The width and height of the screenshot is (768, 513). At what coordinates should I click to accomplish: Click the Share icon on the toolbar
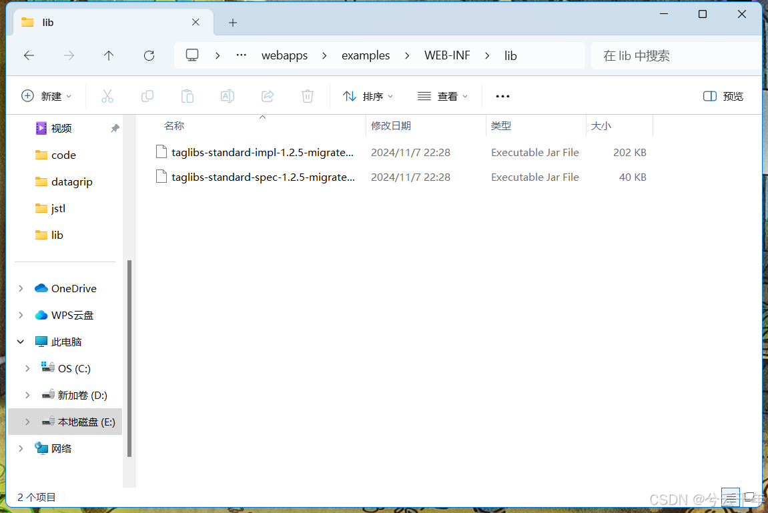[x=267, y=95]
